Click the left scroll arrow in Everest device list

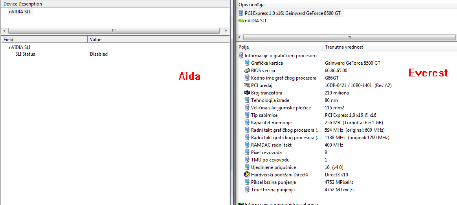[239, 38]
